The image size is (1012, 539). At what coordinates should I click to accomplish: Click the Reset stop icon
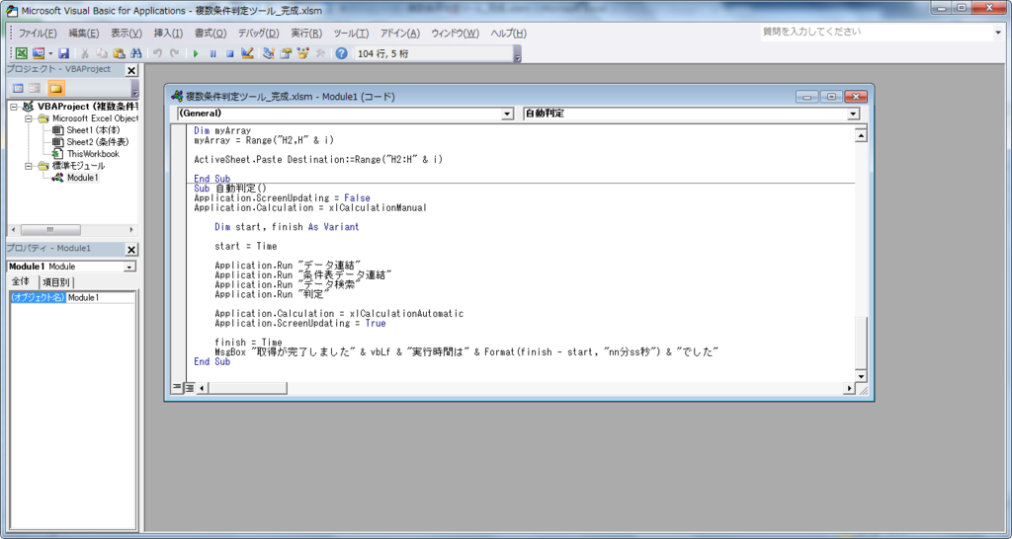pyautogui.click(x=229, y=53)
